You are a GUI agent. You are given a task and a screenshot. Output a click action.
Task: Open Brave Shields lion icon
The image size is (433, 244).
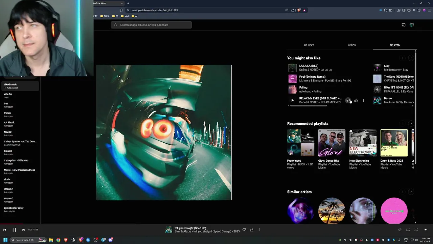[299, 10]
